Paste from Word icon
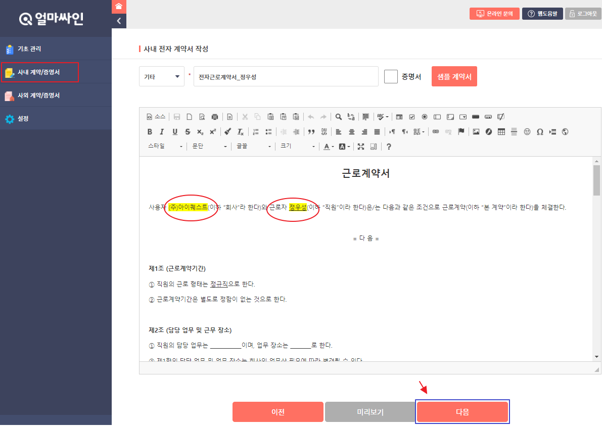The image size is (602, 426). (296, 117)
